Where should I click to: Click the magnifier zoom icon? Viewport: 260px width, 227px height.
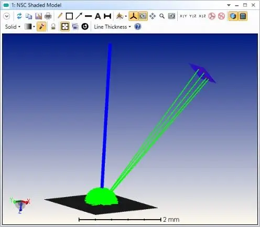click(162, 16)
